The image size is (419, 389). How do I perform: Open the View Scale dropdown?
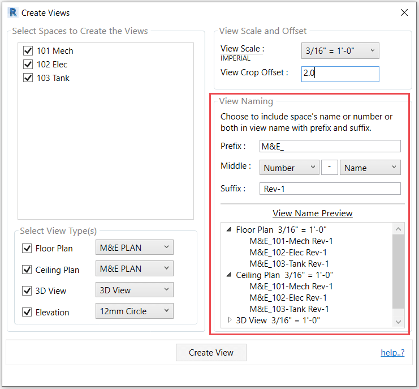(340, 50)
